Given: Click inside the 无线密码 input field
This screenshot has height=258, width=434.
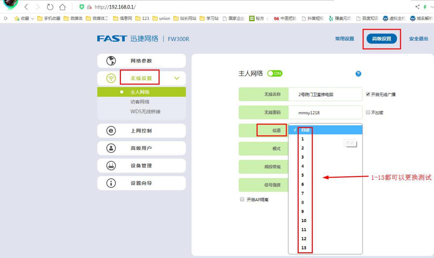Looking at the screenshot, I should [x=325, y=112].
